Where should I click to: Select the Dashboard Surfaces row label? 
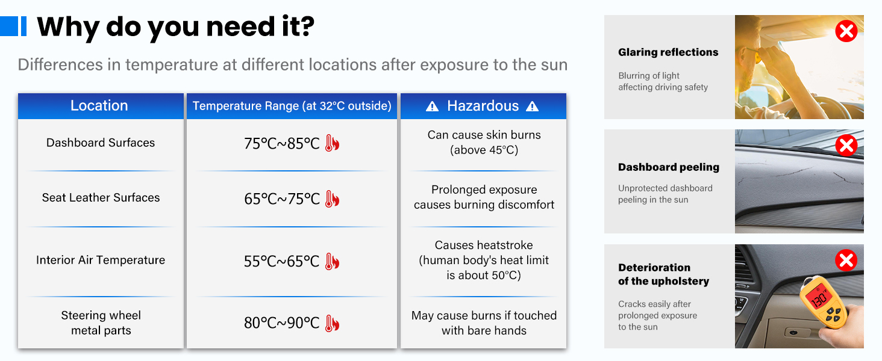pyautogui.click(x=101, y=143)
